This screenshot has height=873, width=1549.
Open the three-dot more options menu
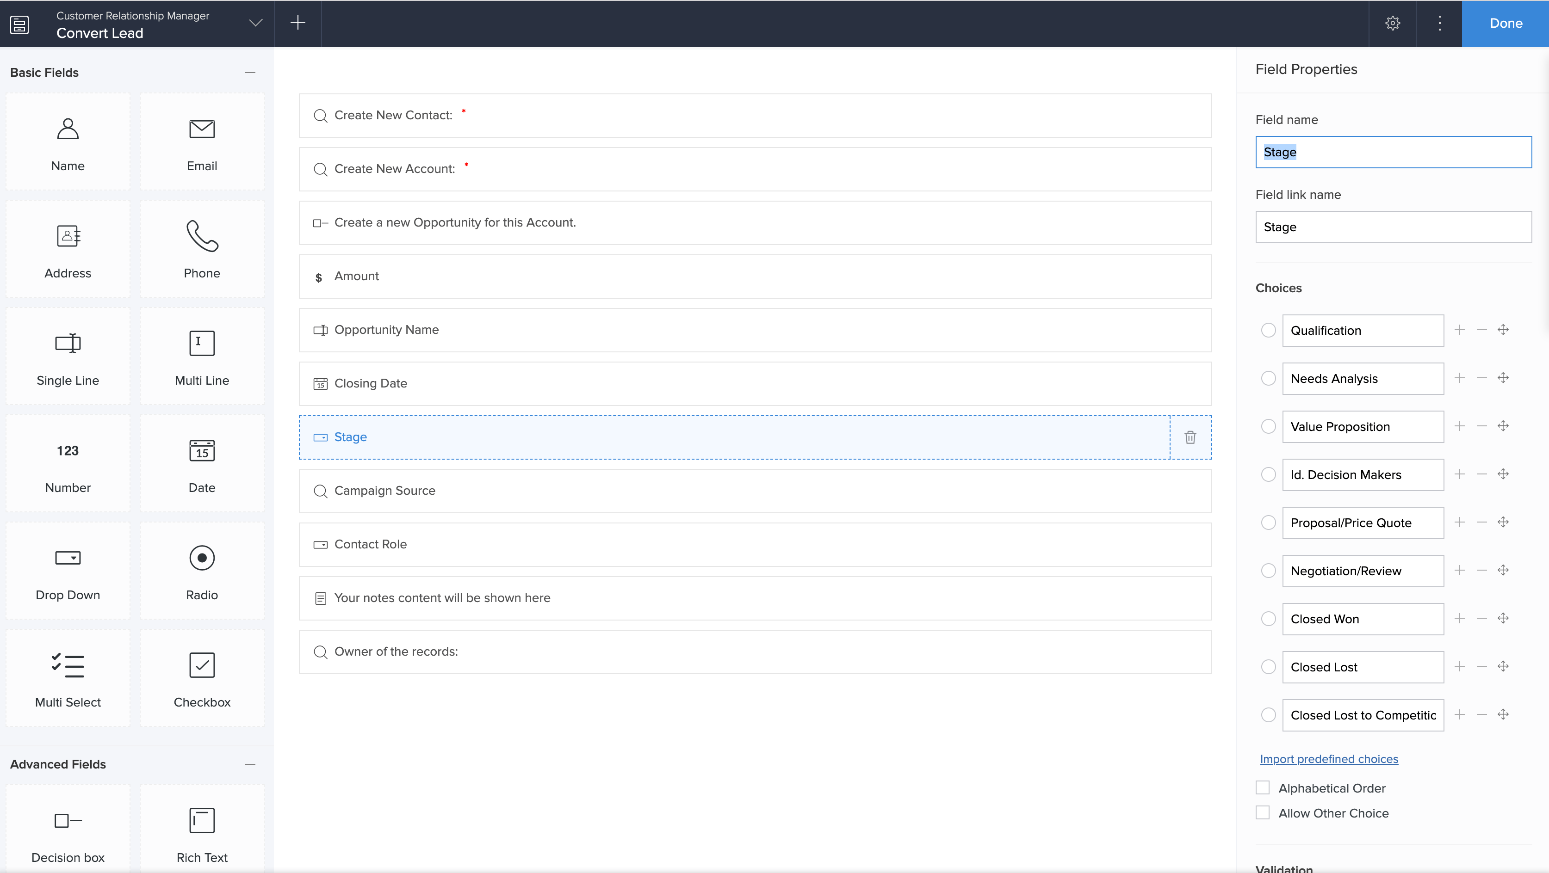[x=1439, y=24]
